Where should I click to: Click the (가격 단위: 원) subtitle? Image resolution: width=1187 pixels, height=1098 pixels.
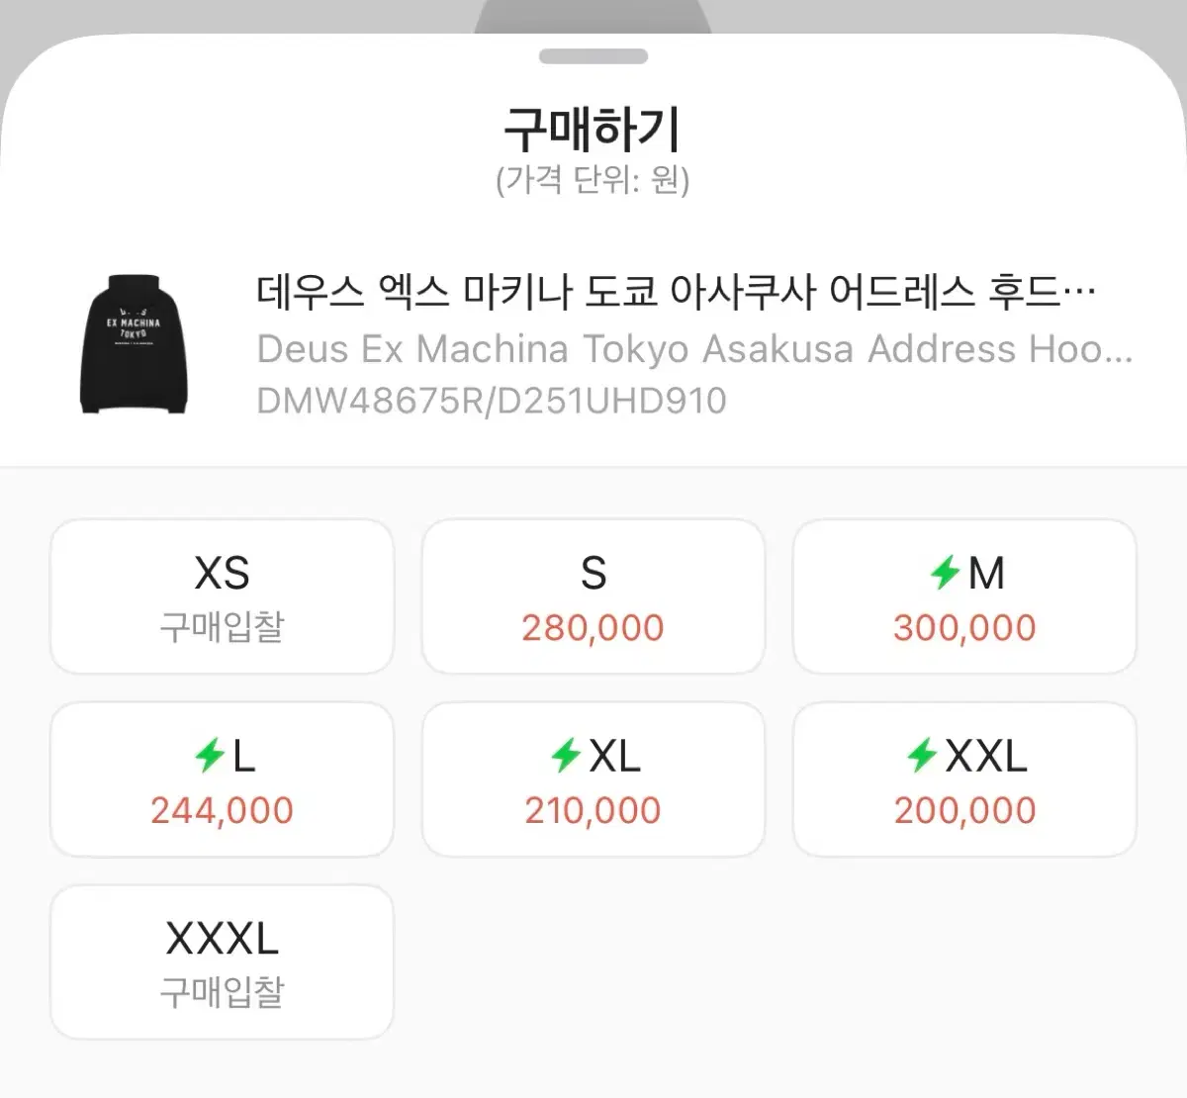pyautogui.click(x=593, y=180)
